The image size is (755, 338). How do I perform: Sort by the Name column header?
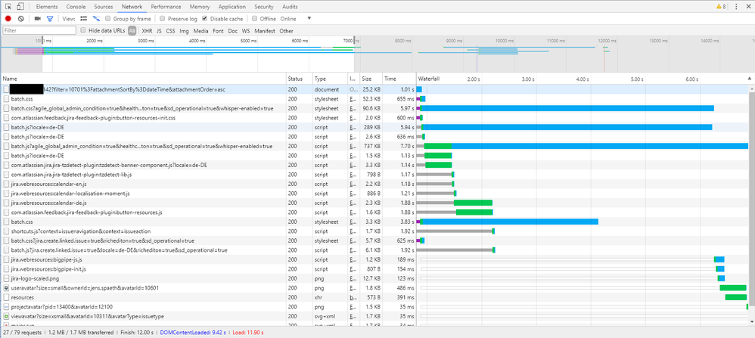pyautogui.click(x=143, y=78)
